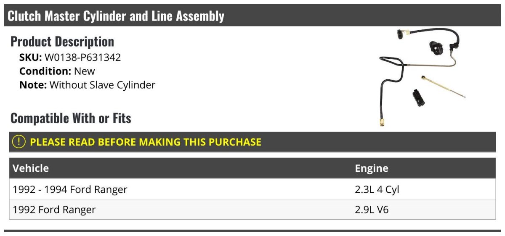
Task: Click the brass fitting in the product photo
Action: [x=382, y=122]
